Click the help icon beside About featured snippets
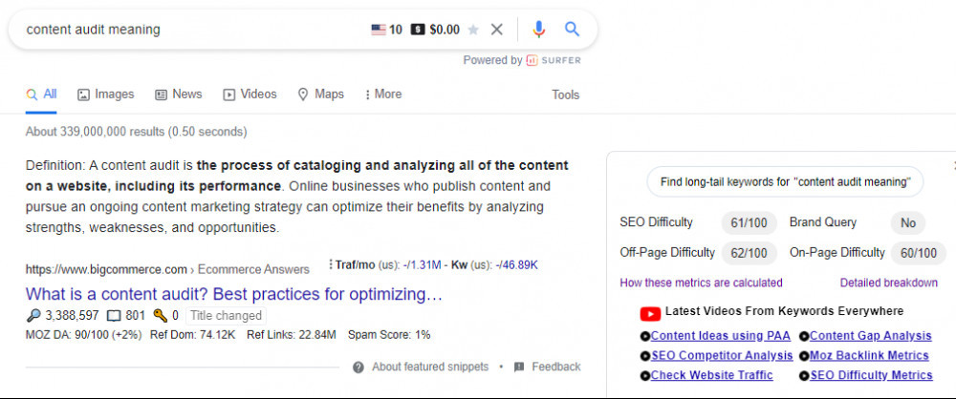The height and width of the screenshot is (399, 956). click(x=358, y=367)
